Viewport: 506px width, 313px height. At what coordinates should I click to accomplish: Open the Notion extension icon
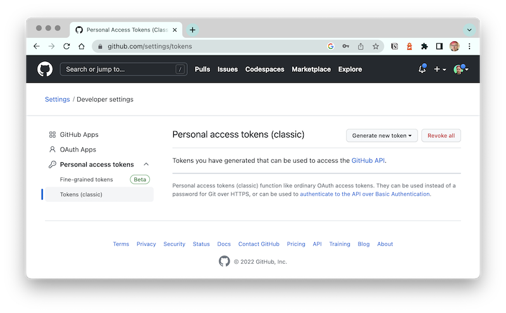(394, 46)
